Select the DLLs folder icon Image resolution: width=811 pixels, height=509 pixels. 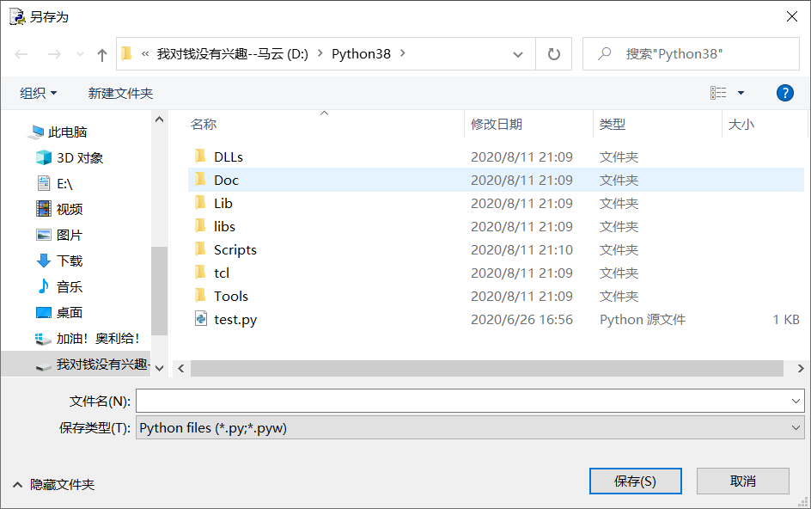201,156
